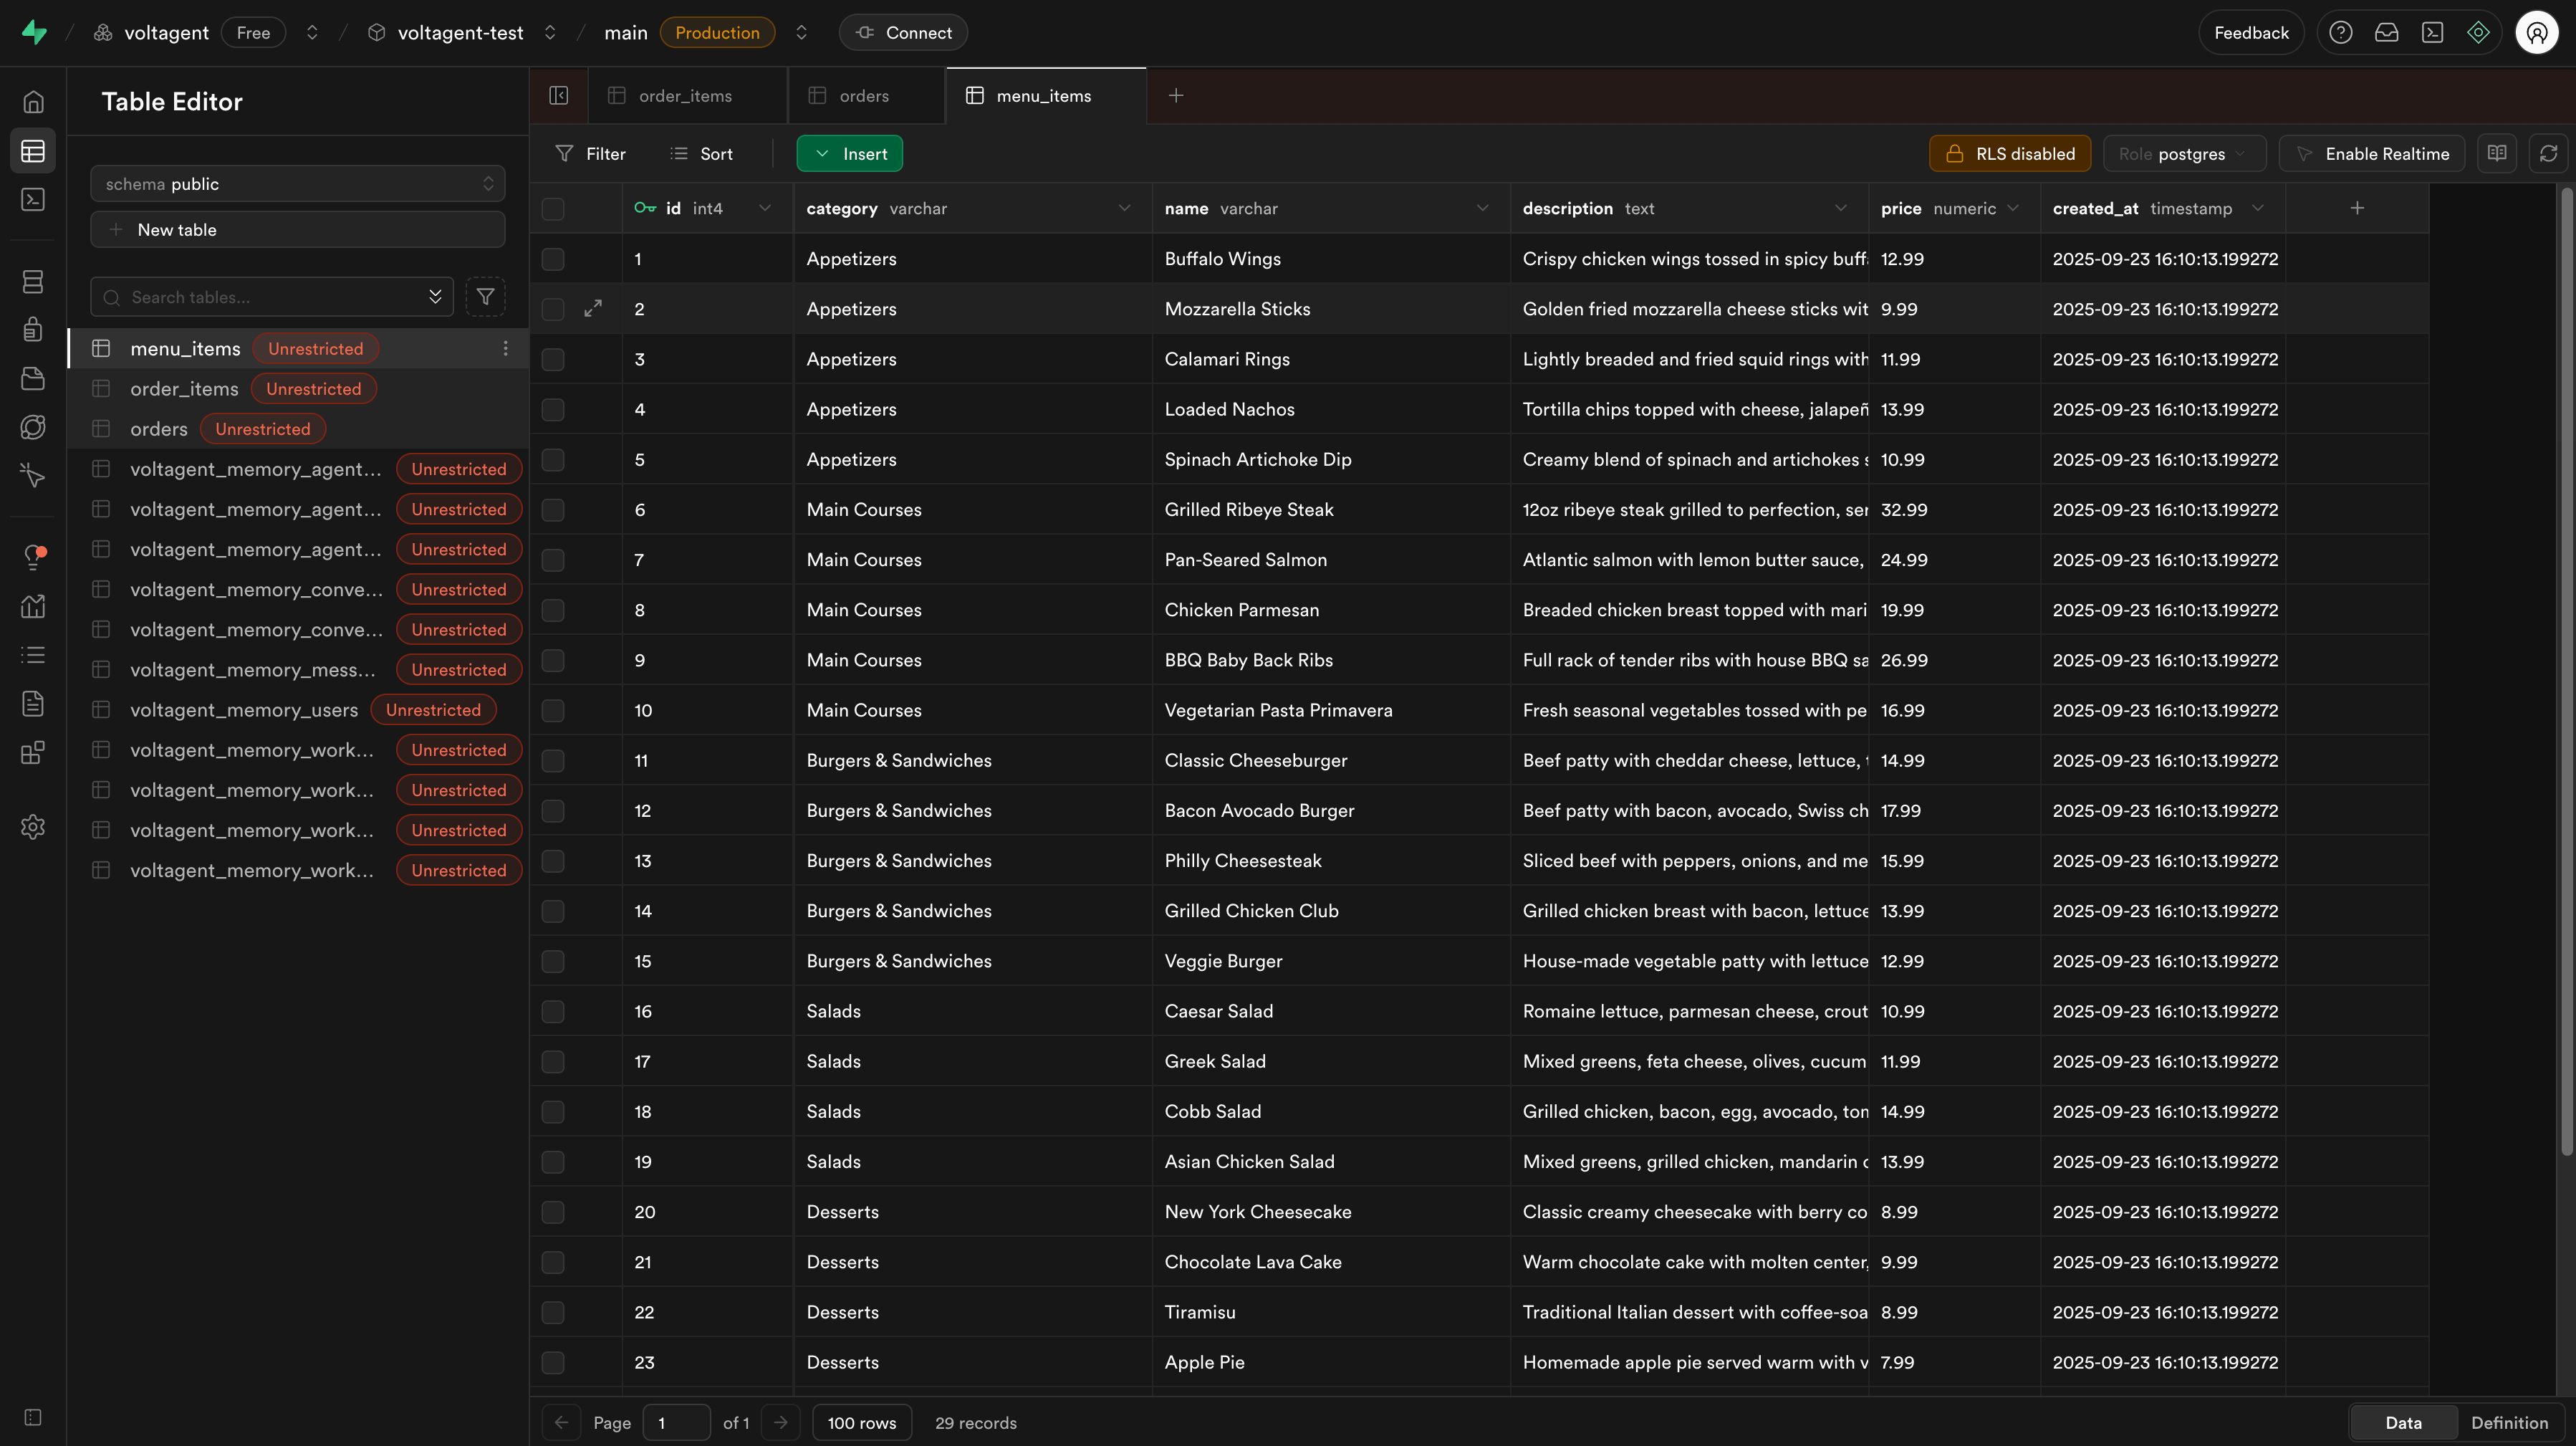
Task: Check the Grilled Ribeye Steak row checkbox
Action: click(553, 510)
